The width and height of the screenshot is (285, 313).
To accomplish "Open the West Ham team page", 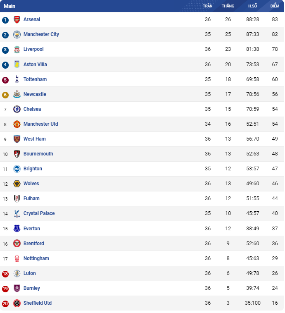I will click(x=35, y=139).
